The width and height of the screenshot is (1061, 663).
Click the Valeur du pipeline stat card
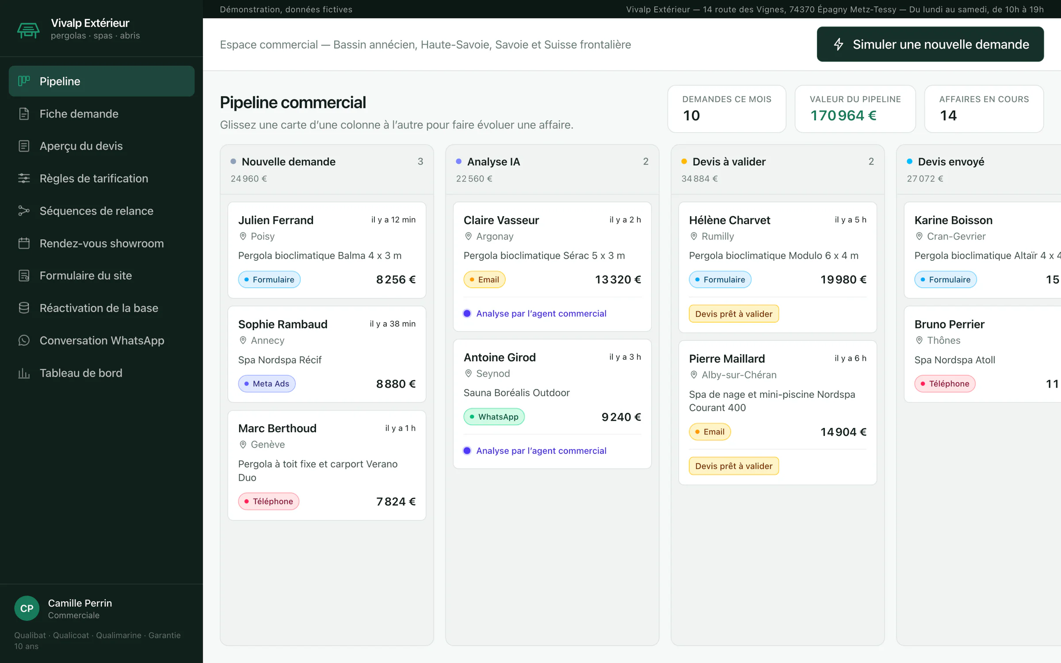click(x=855, y=109)
